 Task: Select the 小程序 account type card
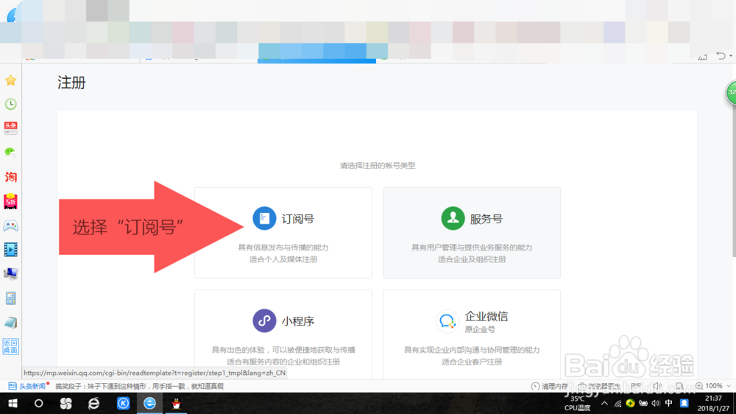[283, 334]
